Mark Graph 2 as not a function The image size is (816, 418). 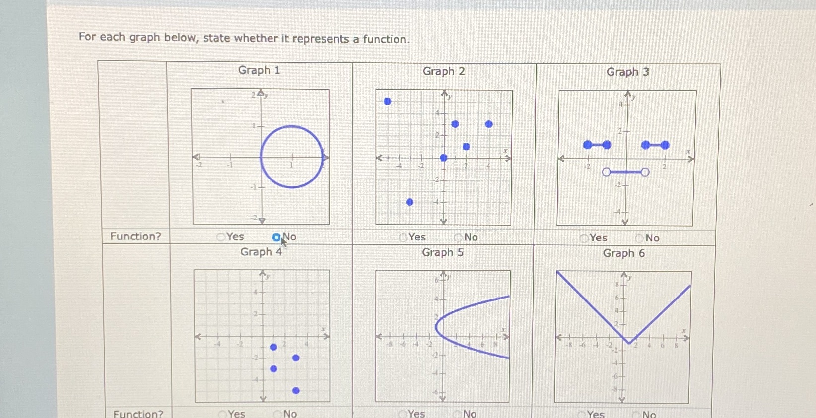pyautogui.click(x=457, y=238)
